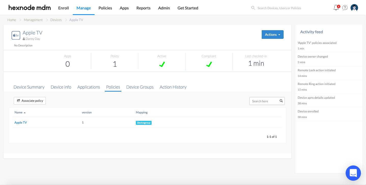Viewport: 366px width, 185px height.
Task: Click Device enrolled feed entry
Action: [329, 114]
